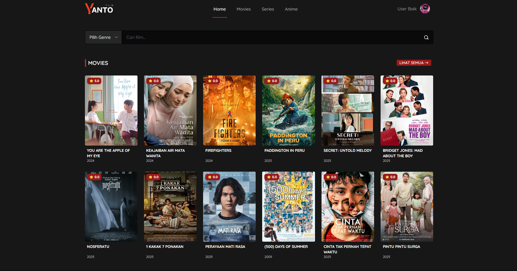Expand the Pilih Genre dropdown
Viewport: 517px width, 271px height.
point(103,37)
